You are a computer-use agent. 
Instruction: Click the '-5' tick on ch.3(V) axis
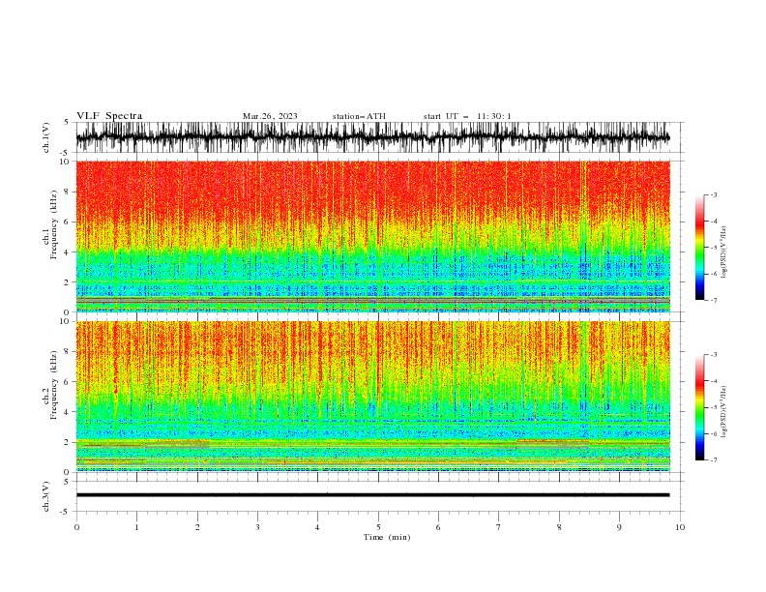(x=66, y=512)
